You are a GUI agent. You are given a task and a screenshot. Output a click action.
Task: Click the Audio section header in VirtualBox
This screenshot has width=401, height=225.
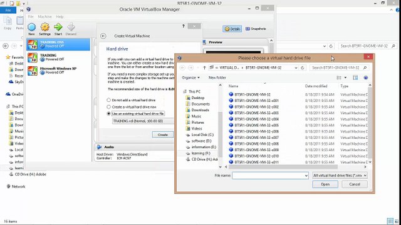pos(109,147)
